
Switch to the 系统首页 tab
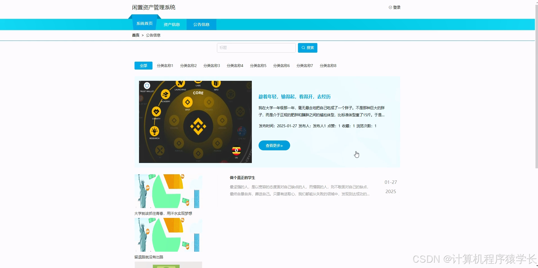point(145,23)
